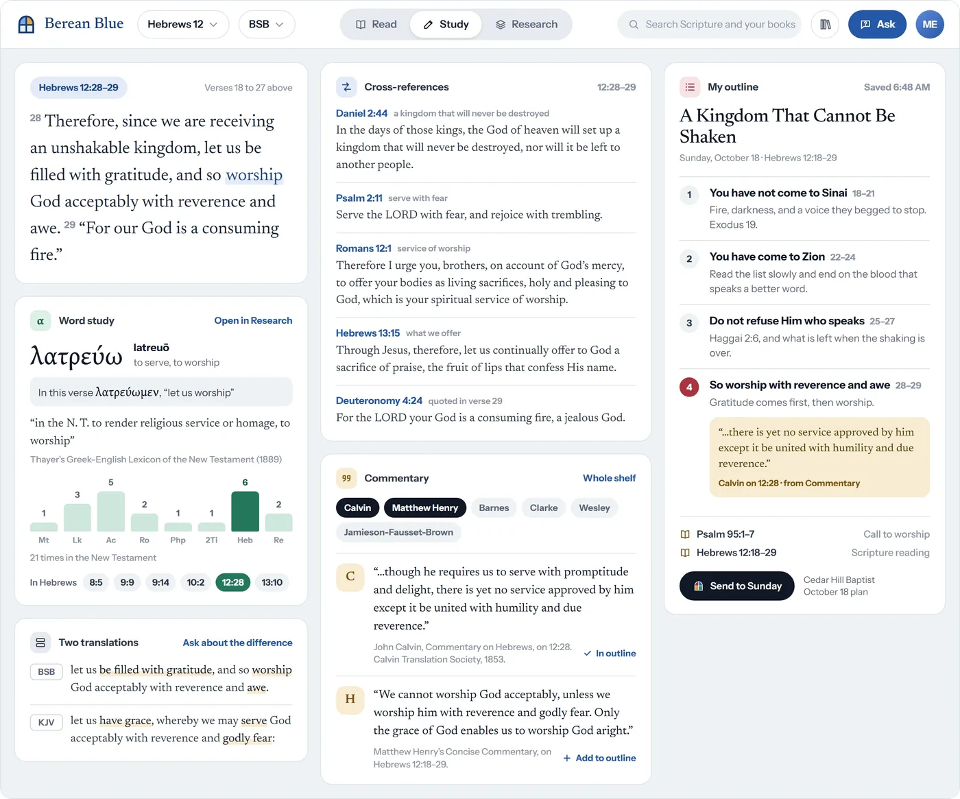Select the Lk bar in word chart
The height and width of the screenshot is (799, 960).
pos(77,517)
